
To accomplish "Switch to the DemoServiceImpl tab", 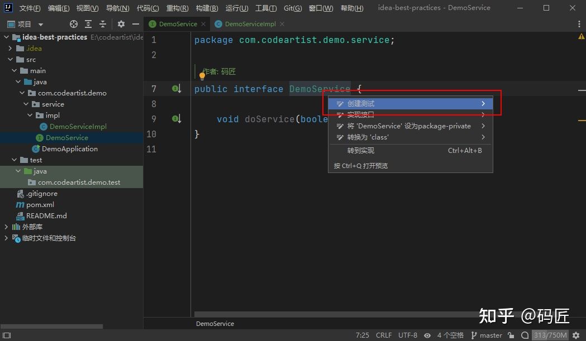I will coord(250,24).
